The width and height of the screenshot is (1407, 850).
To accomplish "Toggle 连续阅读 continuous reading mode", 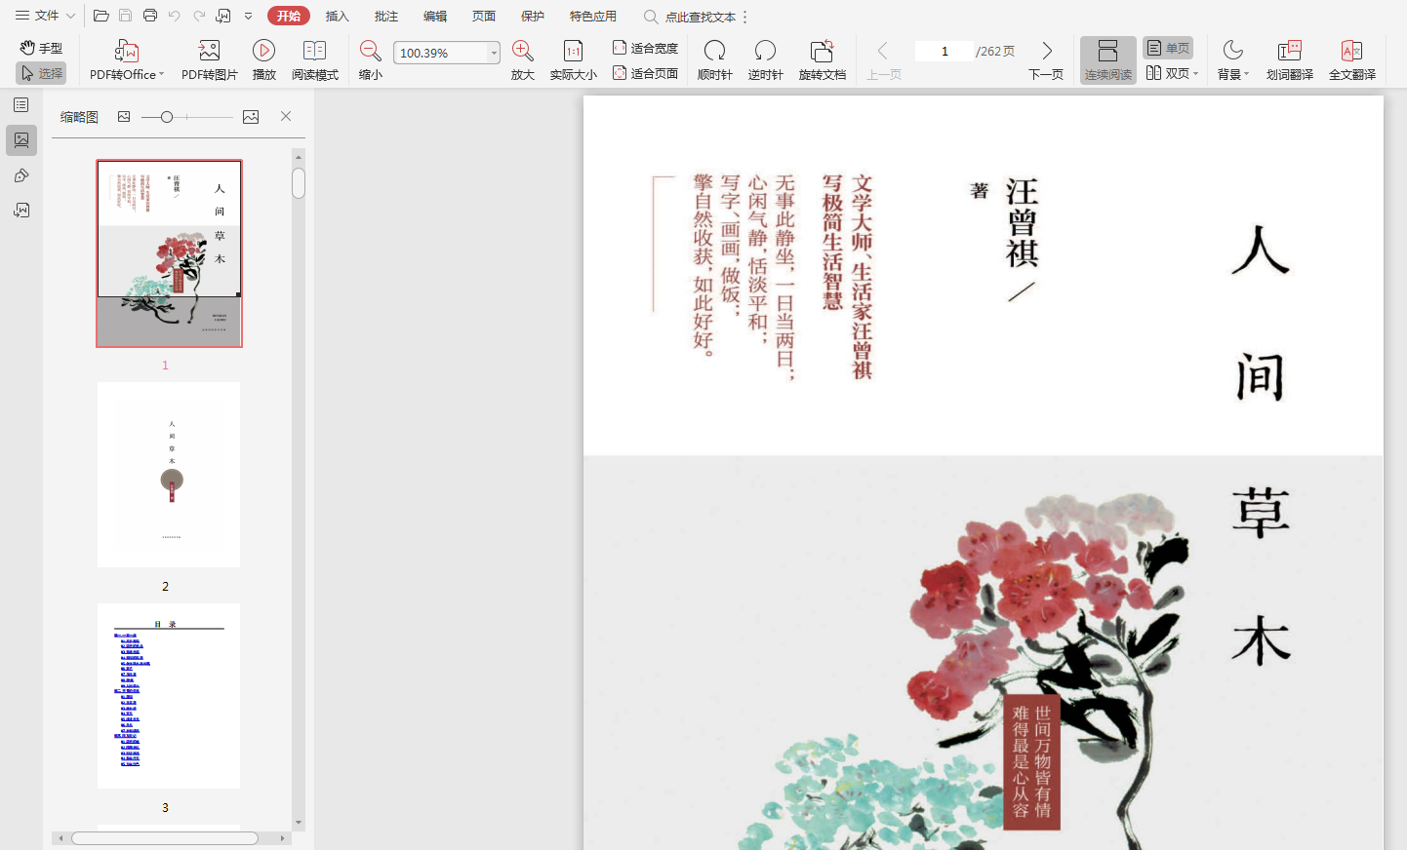I will point(1107,59).
